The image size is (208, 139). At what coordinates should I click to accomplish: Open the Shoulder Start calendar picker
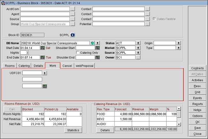coord(97,48)
